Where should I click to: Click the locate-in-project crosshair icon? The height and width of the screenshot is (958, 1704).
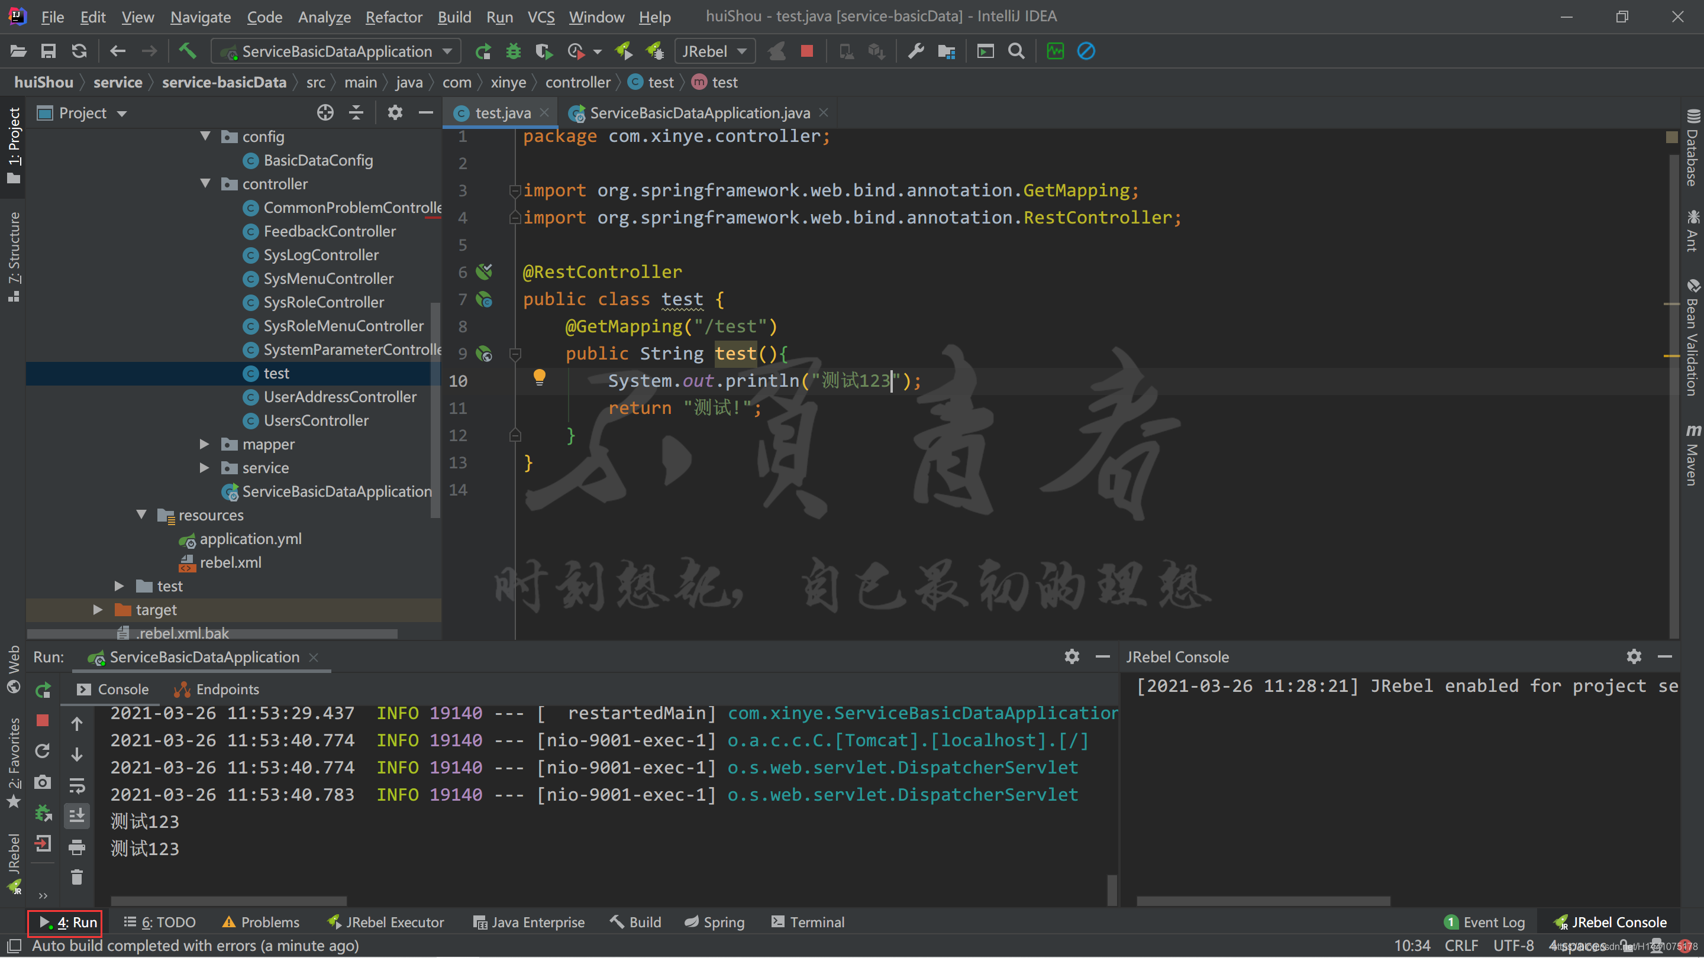pyautogui.click(x=325, y=113)
